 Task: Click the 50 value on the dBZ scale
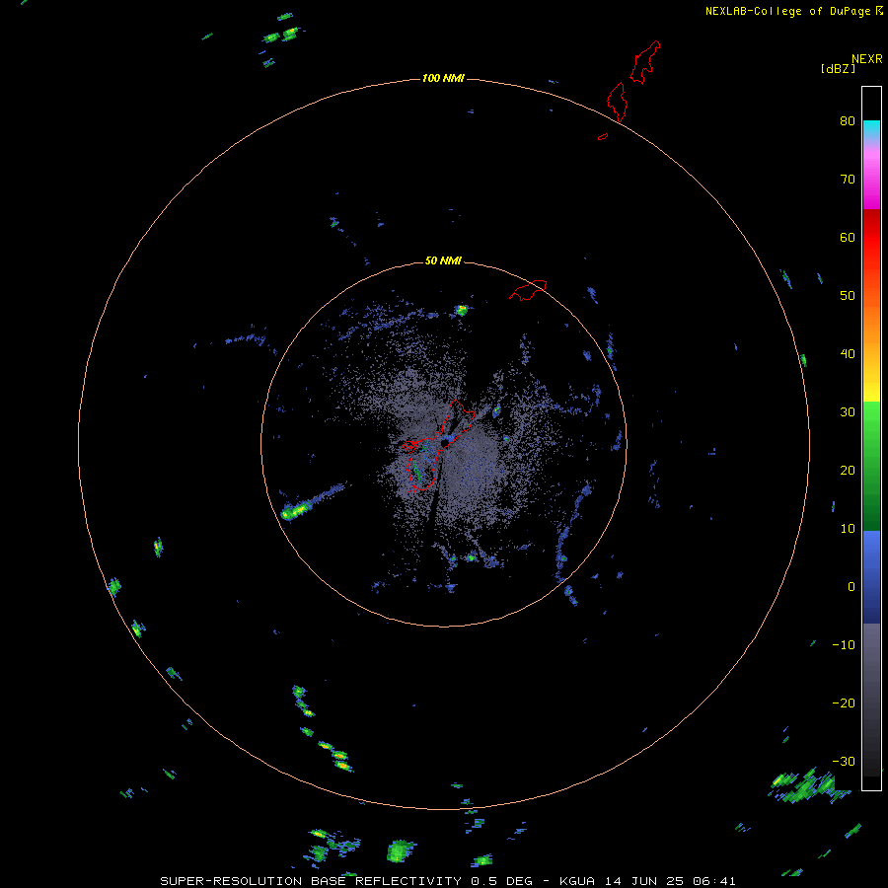click(848, 296)
